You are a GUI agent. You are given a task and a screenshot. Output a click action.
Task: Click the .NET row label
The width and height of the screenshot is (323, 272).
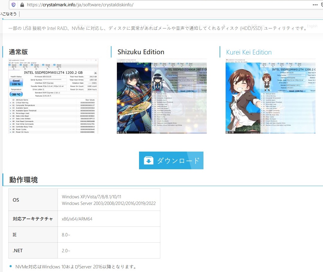[x=18, y=251]
